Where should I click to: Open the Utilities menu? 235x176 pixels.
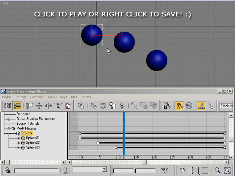pyautogui.click(x=86, y=97)
